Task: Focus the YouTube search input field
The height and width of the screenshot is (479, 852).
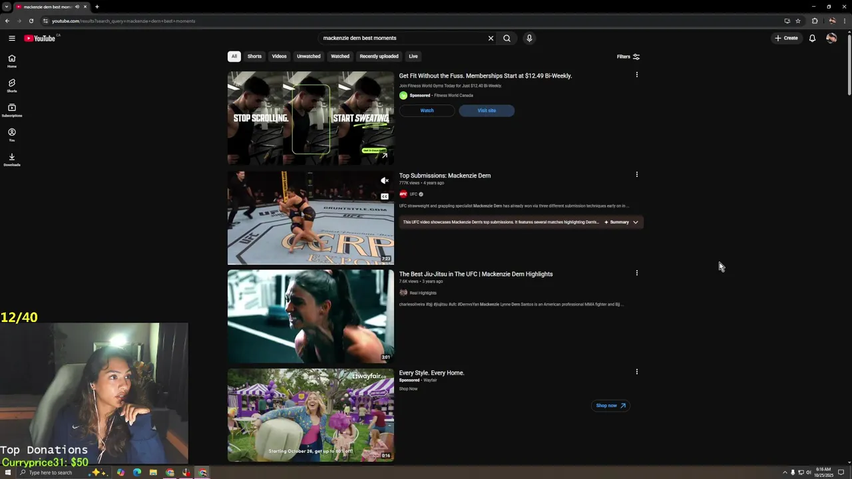Action: point(403,38)
